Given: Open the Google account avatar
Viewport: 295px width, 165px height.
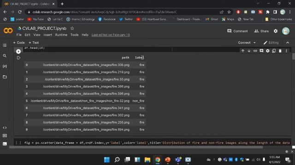Looking at the screenshot, I should [x=286, y=31].
